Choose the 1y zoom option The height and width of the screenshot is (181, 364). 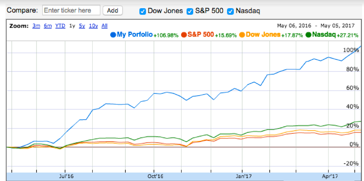pyautogui.click(x=72, y=26)
